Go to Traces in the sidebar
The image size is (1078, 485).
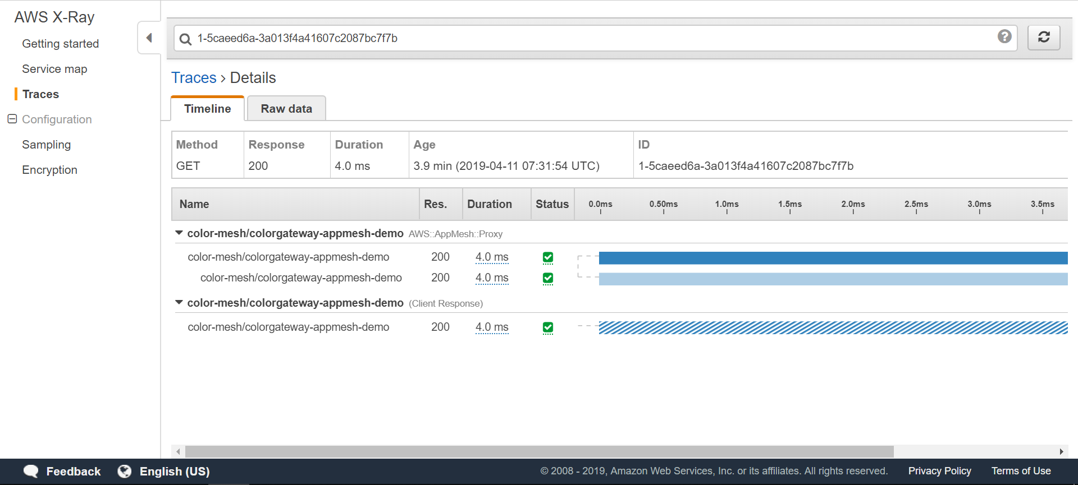[40, 94]
